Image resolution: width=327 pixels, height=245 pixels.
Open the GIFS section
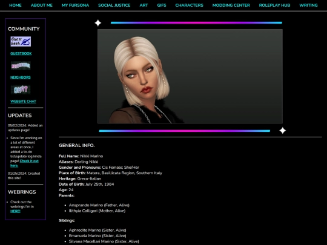coord(162,5)
